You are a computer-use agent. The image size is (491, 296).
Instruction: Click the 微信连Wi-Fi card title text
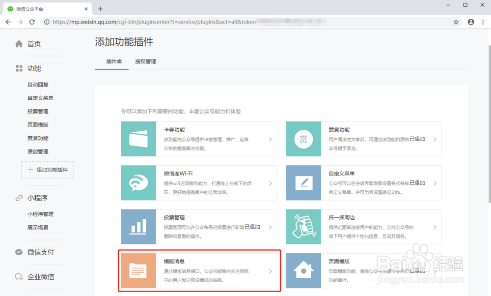click(178, 174)
